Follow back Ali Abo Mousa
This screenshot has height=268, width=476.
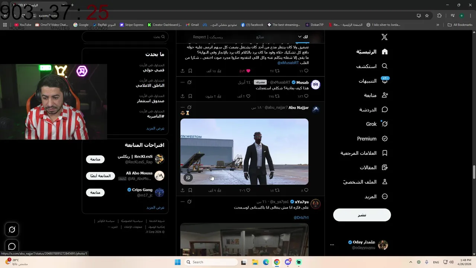coord(100,176)
